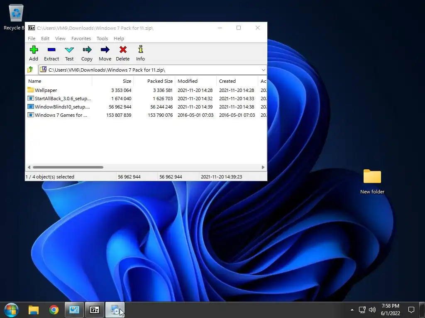Open File Explorer from the taskbar
The height and width of the screenshot is (318, 425).
[34, 310]
